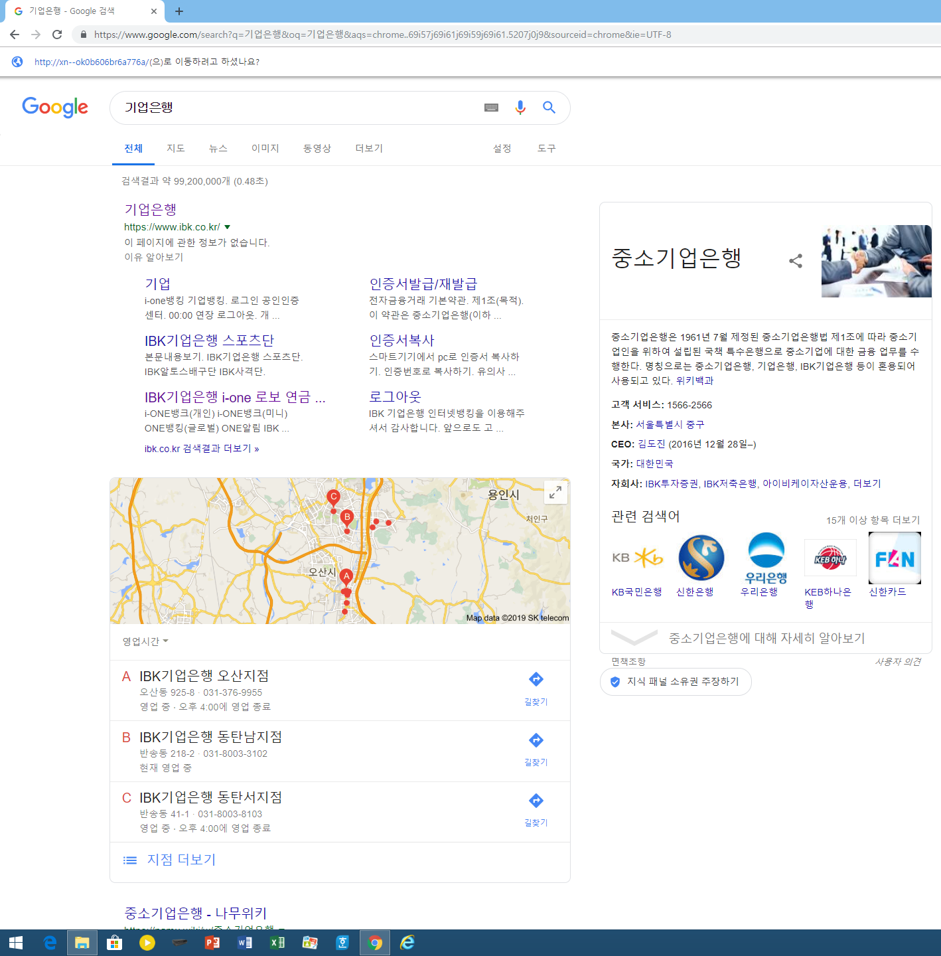Open Windows Start menu

[x=16, y=943]
